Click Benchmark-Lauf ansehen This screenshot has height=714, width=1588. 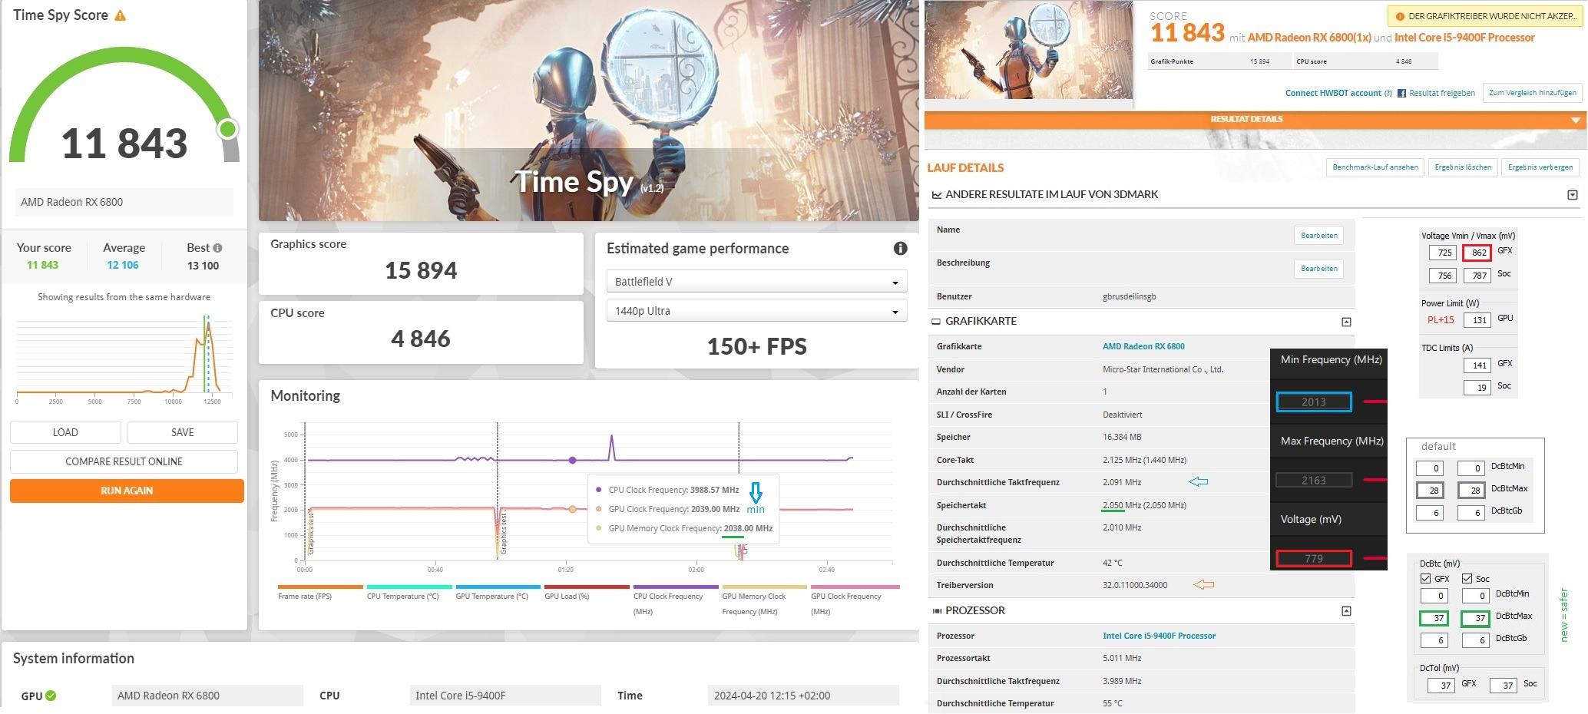[x=1375, y=167]
